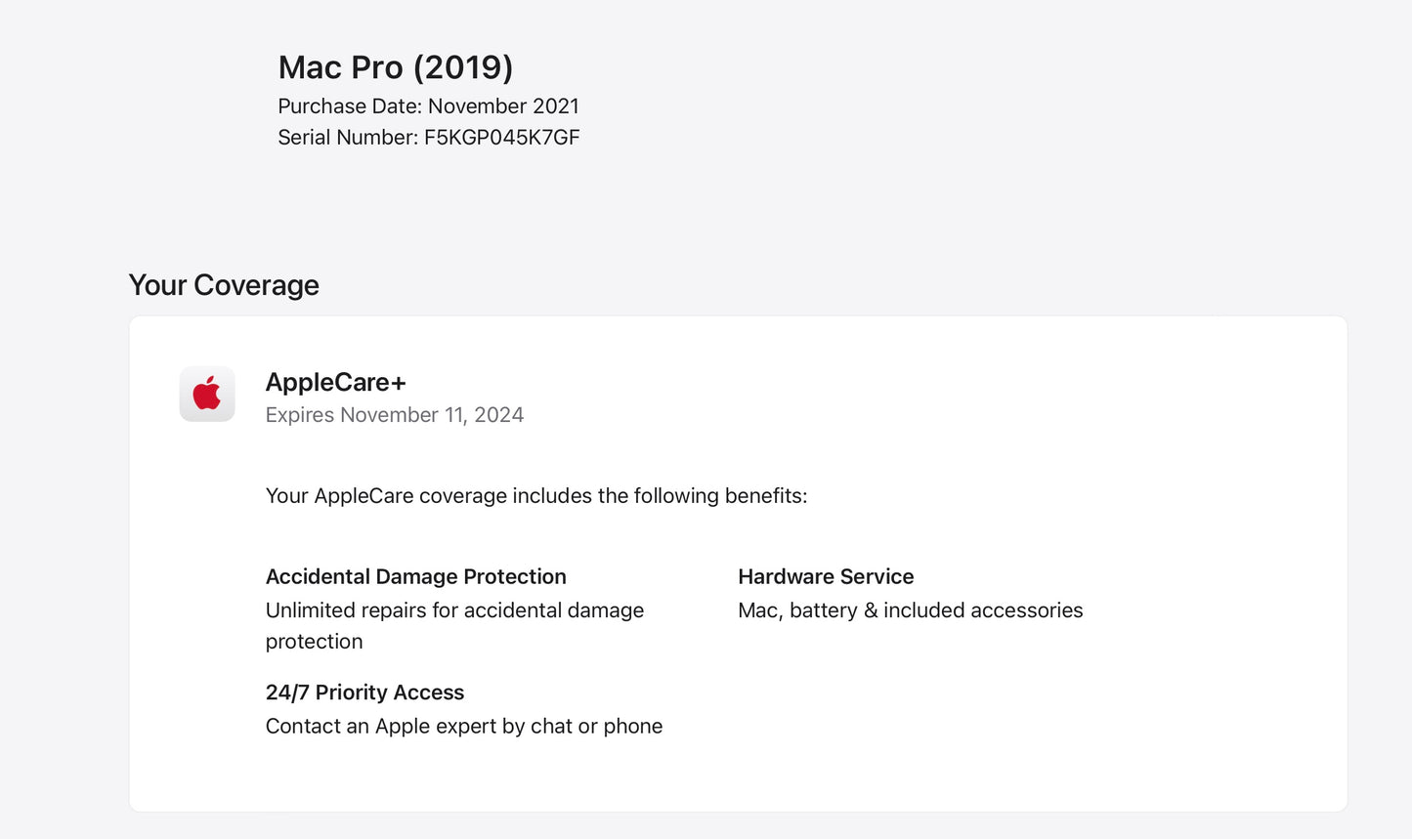This screenshot has width=1412, height=839.
Task: Expand the Expires November 11, 2024 entry
Action: tap(394, 414)
